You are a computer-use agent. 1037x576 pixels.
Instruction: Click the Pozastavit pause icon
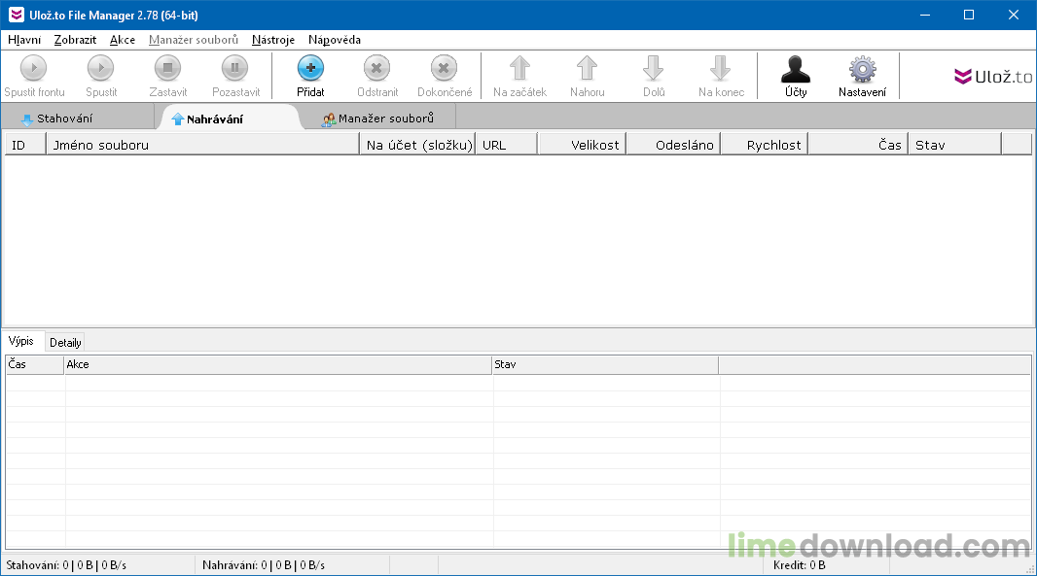[234, 68]
